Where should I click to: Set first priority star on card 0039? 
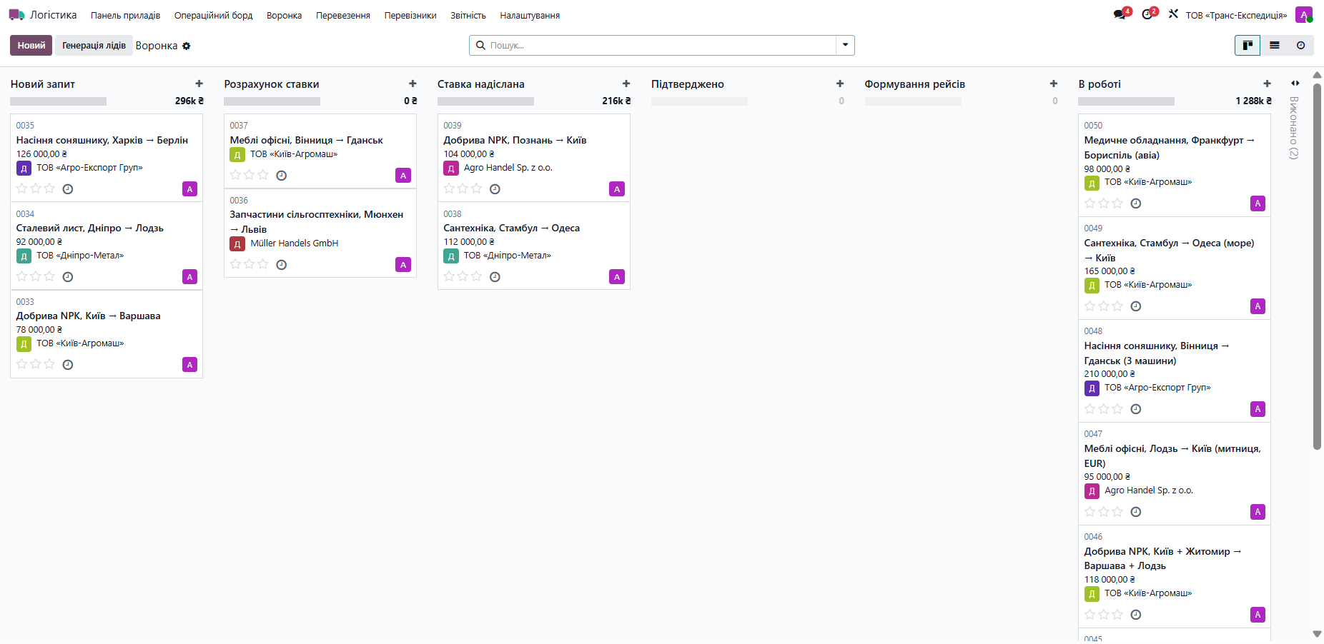(x=449, y=188)
